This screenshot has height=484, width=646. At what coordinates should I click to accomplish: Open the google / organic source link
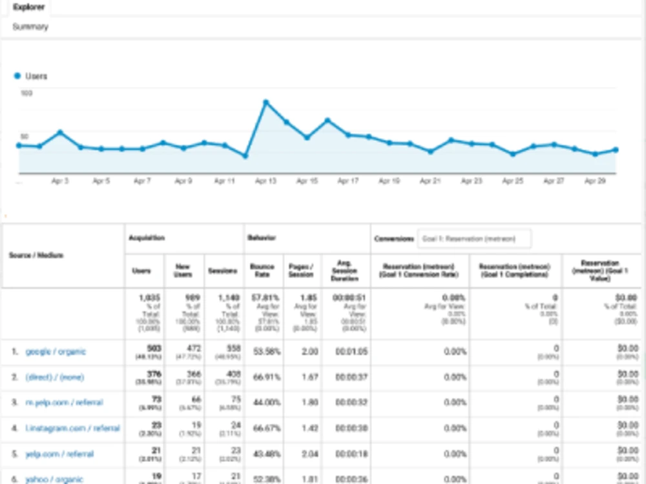click(x=56, y=352)
